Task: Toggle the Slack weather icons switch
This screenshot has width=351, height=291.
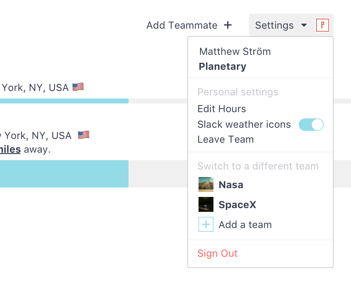Action: [x=311, y=125]
